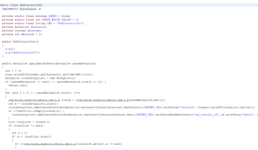The height and width of the screenshot is (150, 258).
Task: Click paramArrayList in the method signature
Action: [x=84, y=64]
